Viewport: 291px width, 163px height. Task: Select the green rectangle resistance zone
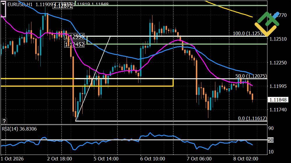177,40
